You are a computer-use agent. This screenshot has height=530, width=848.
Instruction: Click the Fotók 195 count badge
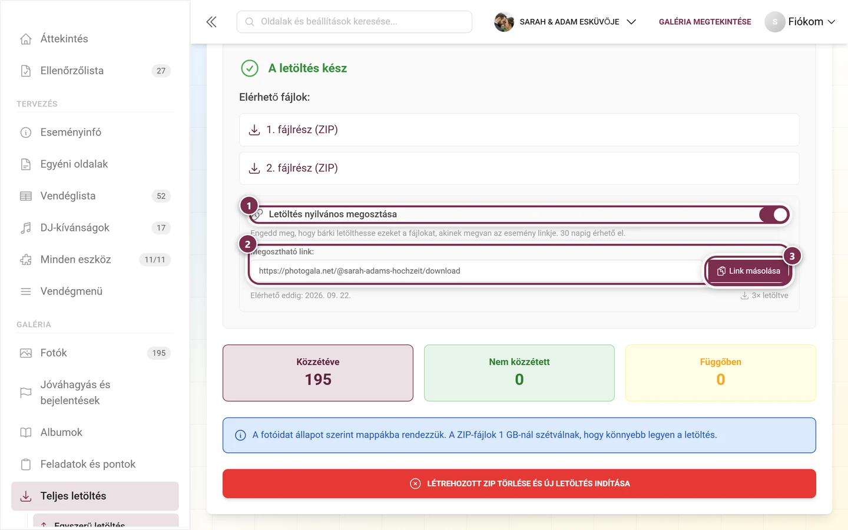tap(159, 353)
